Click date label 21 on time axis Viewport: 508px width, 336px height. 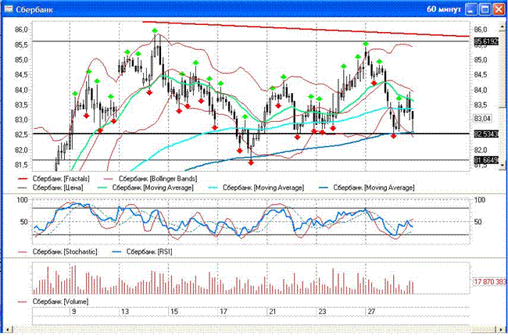[273, 312]
